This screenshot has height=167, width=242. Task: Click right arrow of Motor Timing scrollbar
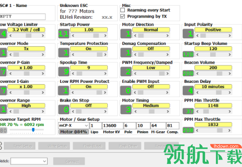point(167,112)
